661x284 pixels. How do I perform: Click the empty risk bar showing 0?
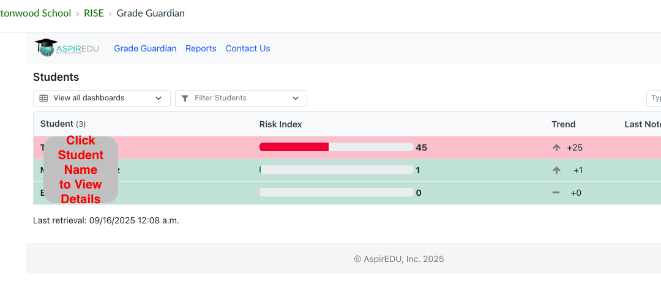coord(336,192)
